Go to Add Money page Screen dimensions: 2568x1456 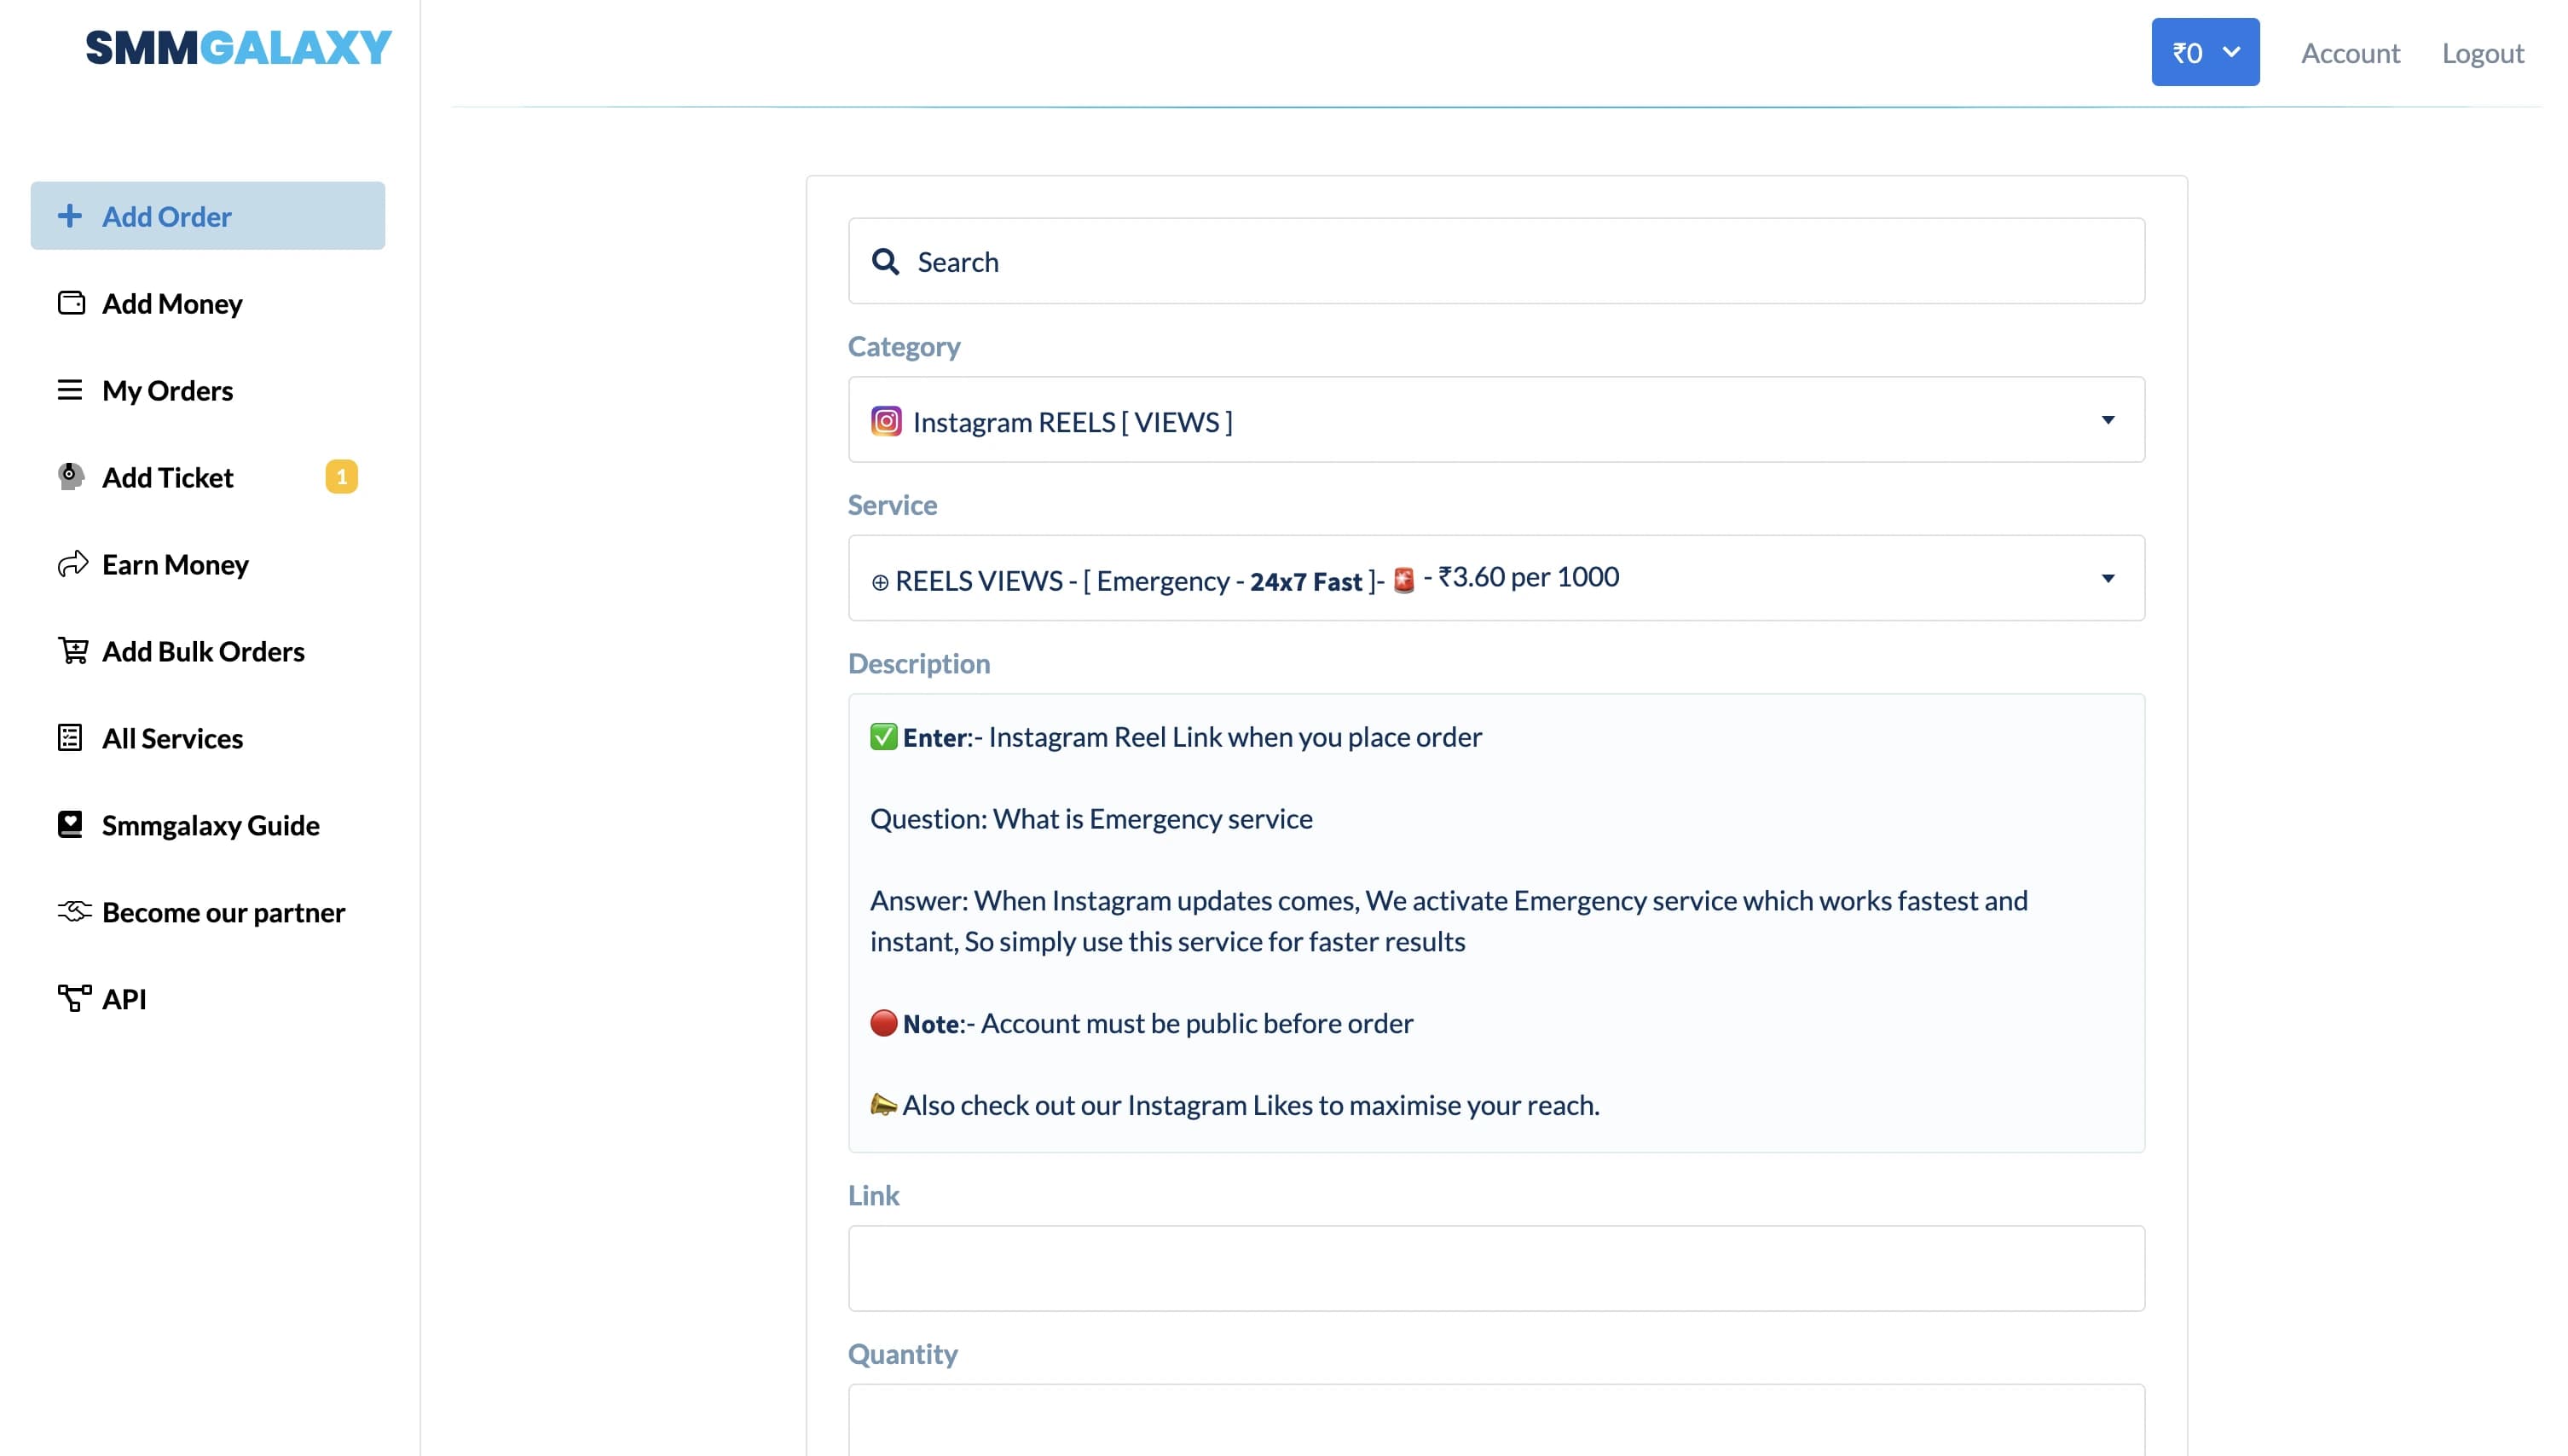pos(172,304)
